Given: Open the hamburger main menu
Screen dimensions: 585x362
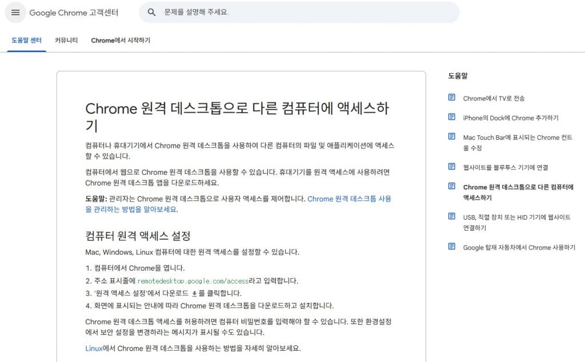Looking at the screenshot, I should tap(15, 13).
